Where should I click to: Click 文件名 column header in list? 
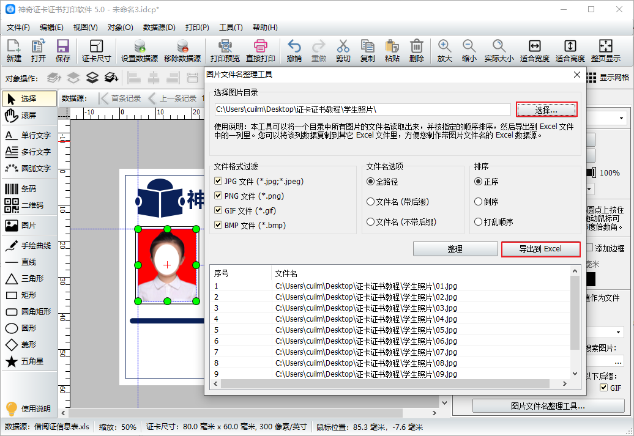286,273
